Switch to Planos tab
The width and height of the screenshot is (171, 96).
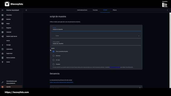click(115, 10)
